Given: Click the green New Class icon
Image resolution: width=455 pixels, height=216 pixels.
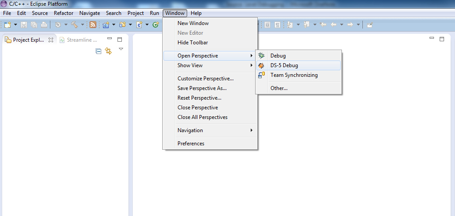Looking at the screenshot, I should (156, 25).
